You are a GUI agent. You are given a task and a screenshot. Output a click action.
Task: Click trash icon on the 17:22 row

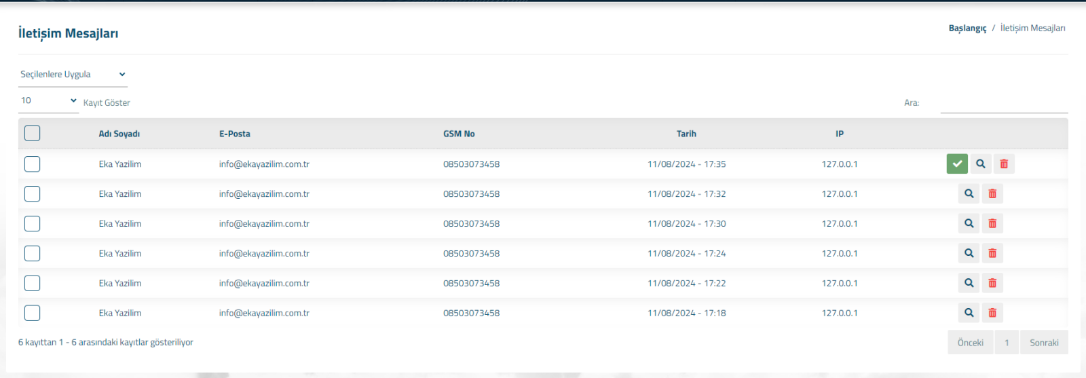(992, 283)
